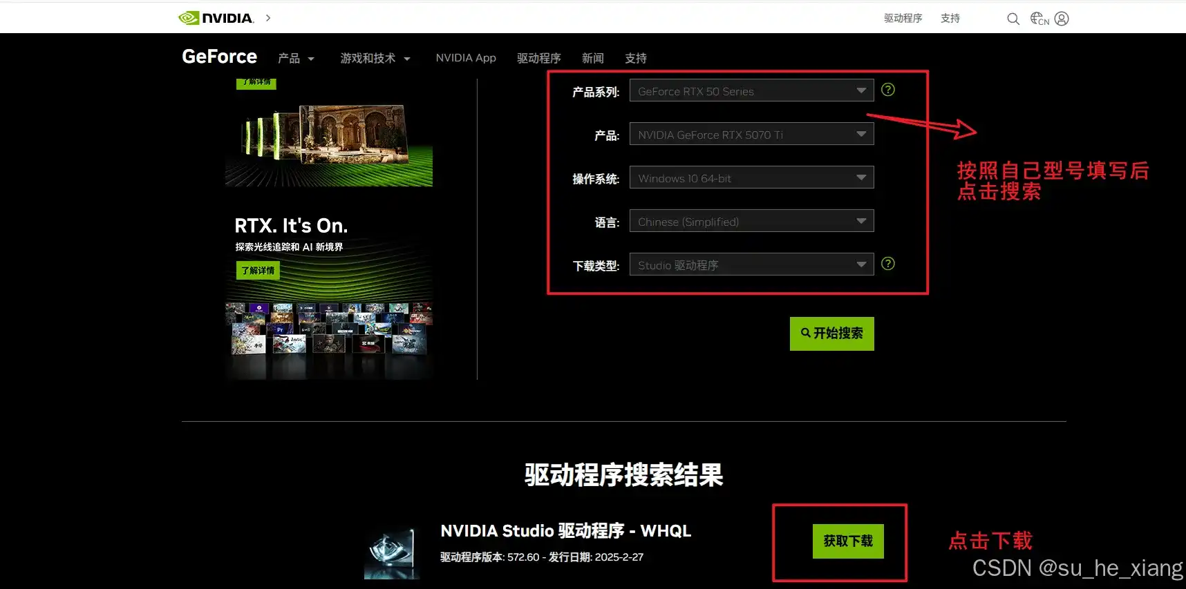1186x589 pixels.
Task: Click 支持 link in top header
Action: click(950, 19)
